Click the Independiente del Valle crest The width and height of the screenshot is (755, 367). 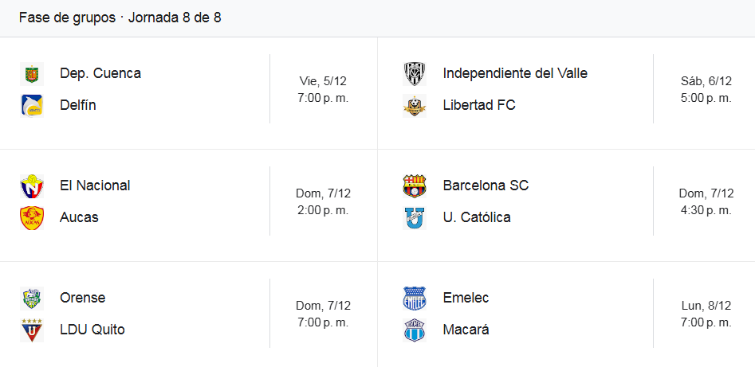pyautogui.click(x=415, y=74)
